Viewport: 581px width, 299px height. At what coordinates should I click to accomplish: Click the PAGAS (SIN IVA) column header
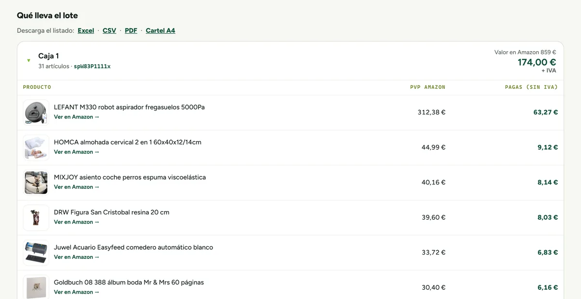click(x=531, y=87)
